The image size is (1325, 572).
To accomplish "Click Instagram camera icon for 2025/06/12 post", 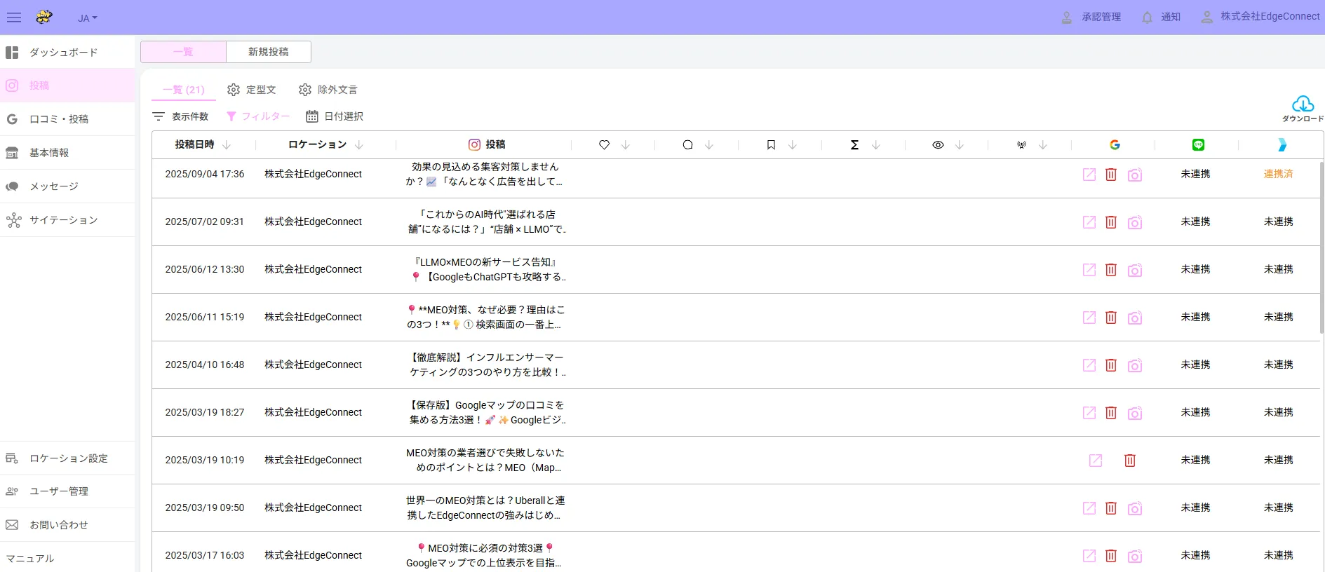I will pos(1134,270).
